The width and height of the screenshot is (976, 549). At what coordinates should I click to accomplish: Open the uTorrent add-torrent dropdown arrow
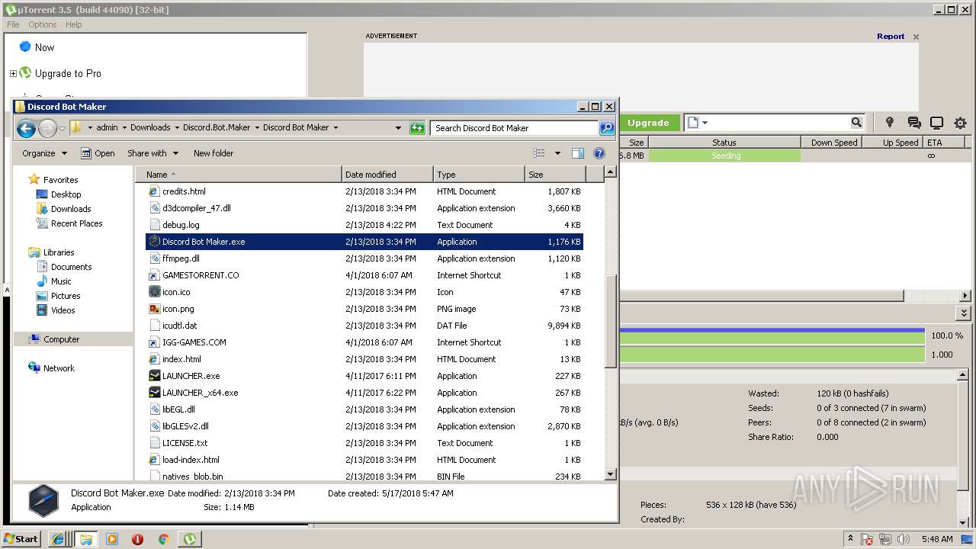[705, 123]
